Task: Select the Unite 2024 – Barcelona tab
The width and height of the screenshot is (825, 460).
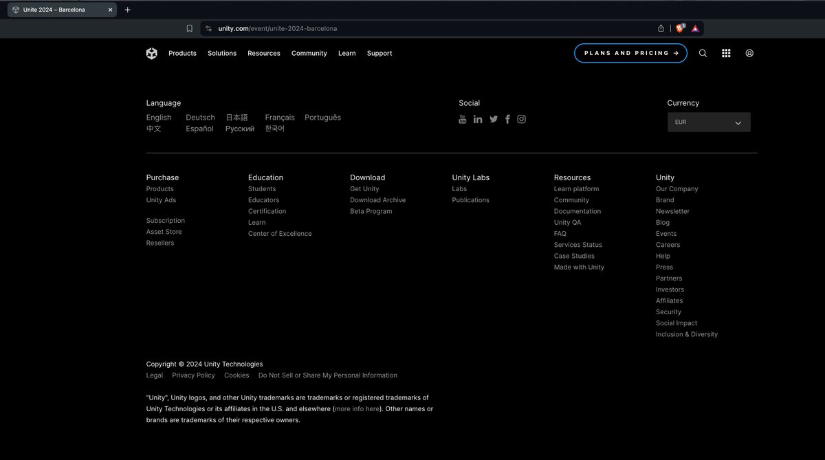Action: pyautogui.click(x=62, y=10)
